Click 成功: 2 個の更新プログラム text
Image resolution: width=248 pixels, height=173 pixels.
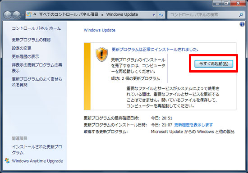135,78
